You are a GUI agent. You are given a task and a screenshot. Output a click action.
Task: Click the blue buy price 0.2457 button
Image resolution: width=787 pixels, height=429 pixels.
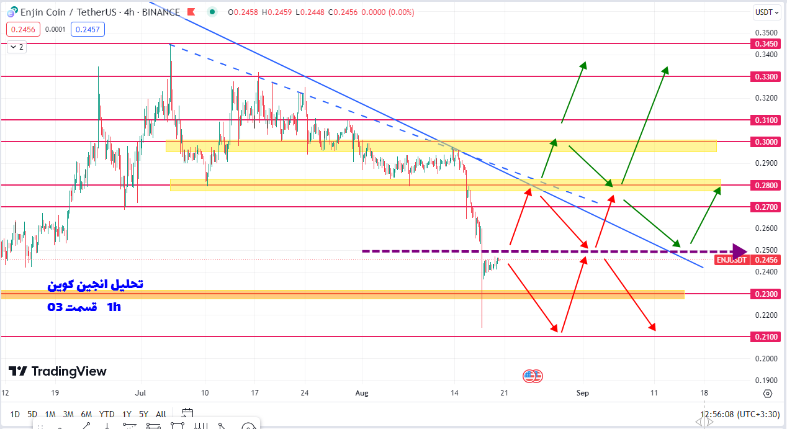88,29
